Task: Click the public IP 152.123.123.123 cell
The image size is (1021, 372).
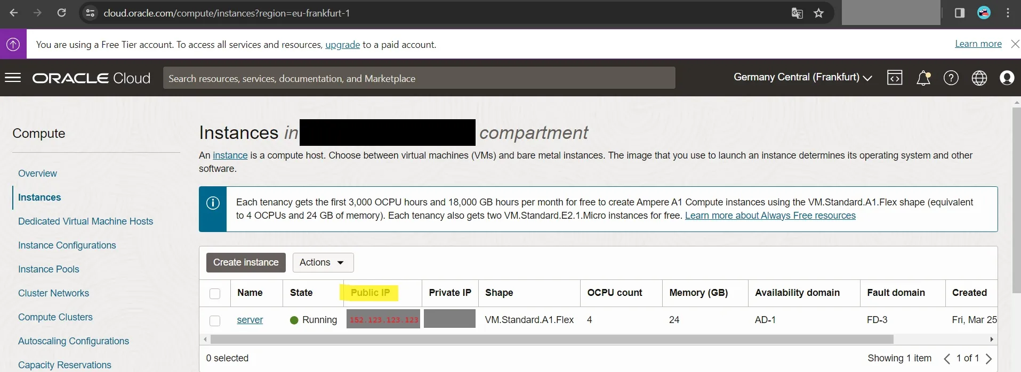Action: (383, 320)
